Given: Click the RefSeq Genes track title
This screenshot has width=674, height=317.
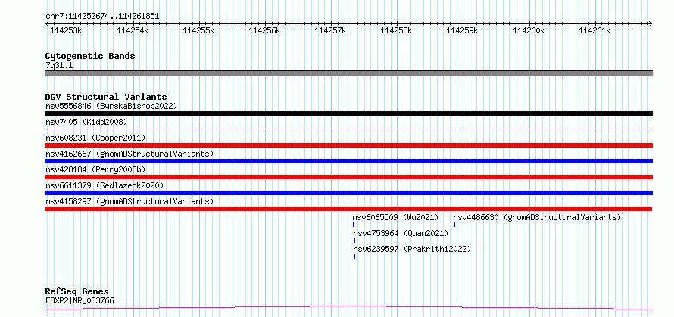Looking at the screenshot, I should tap(76, 292).
